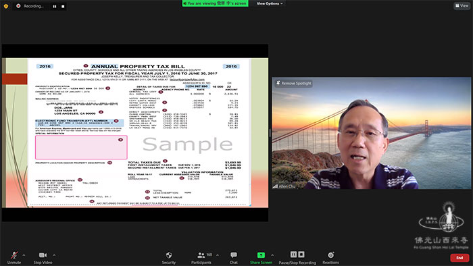Screen dimensions: 473x266
Task: Click the encryption shield icon top-left
Action: (5, 6)
